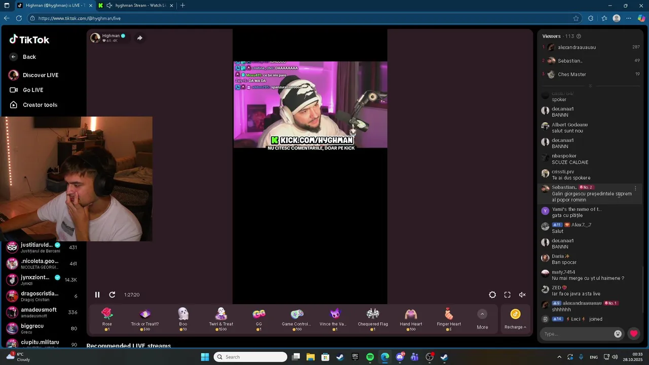Screen dimensions: 649x365
Task: Open options menu on Sebastian's comment
Action: coord(635,188)
